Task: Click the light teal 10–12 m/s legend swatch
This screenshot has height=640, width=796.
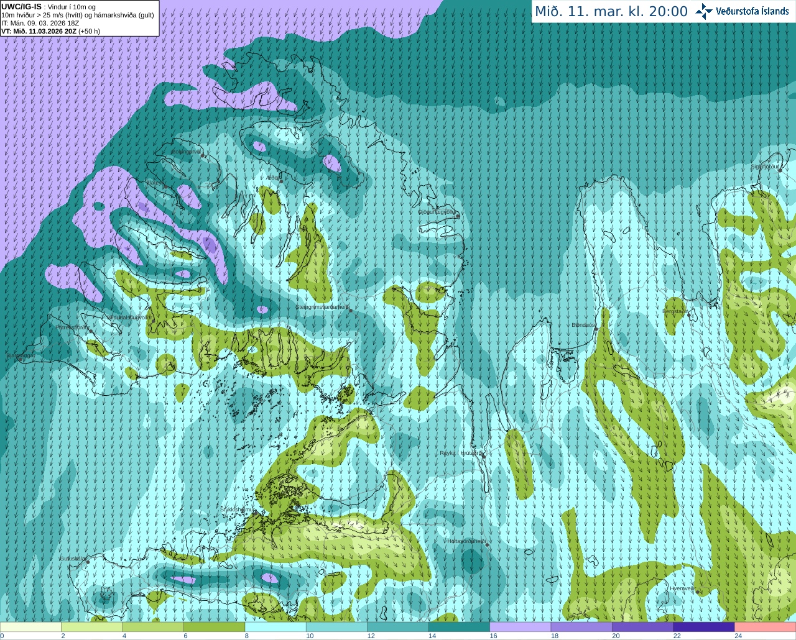Action: (x=336, y=627)
